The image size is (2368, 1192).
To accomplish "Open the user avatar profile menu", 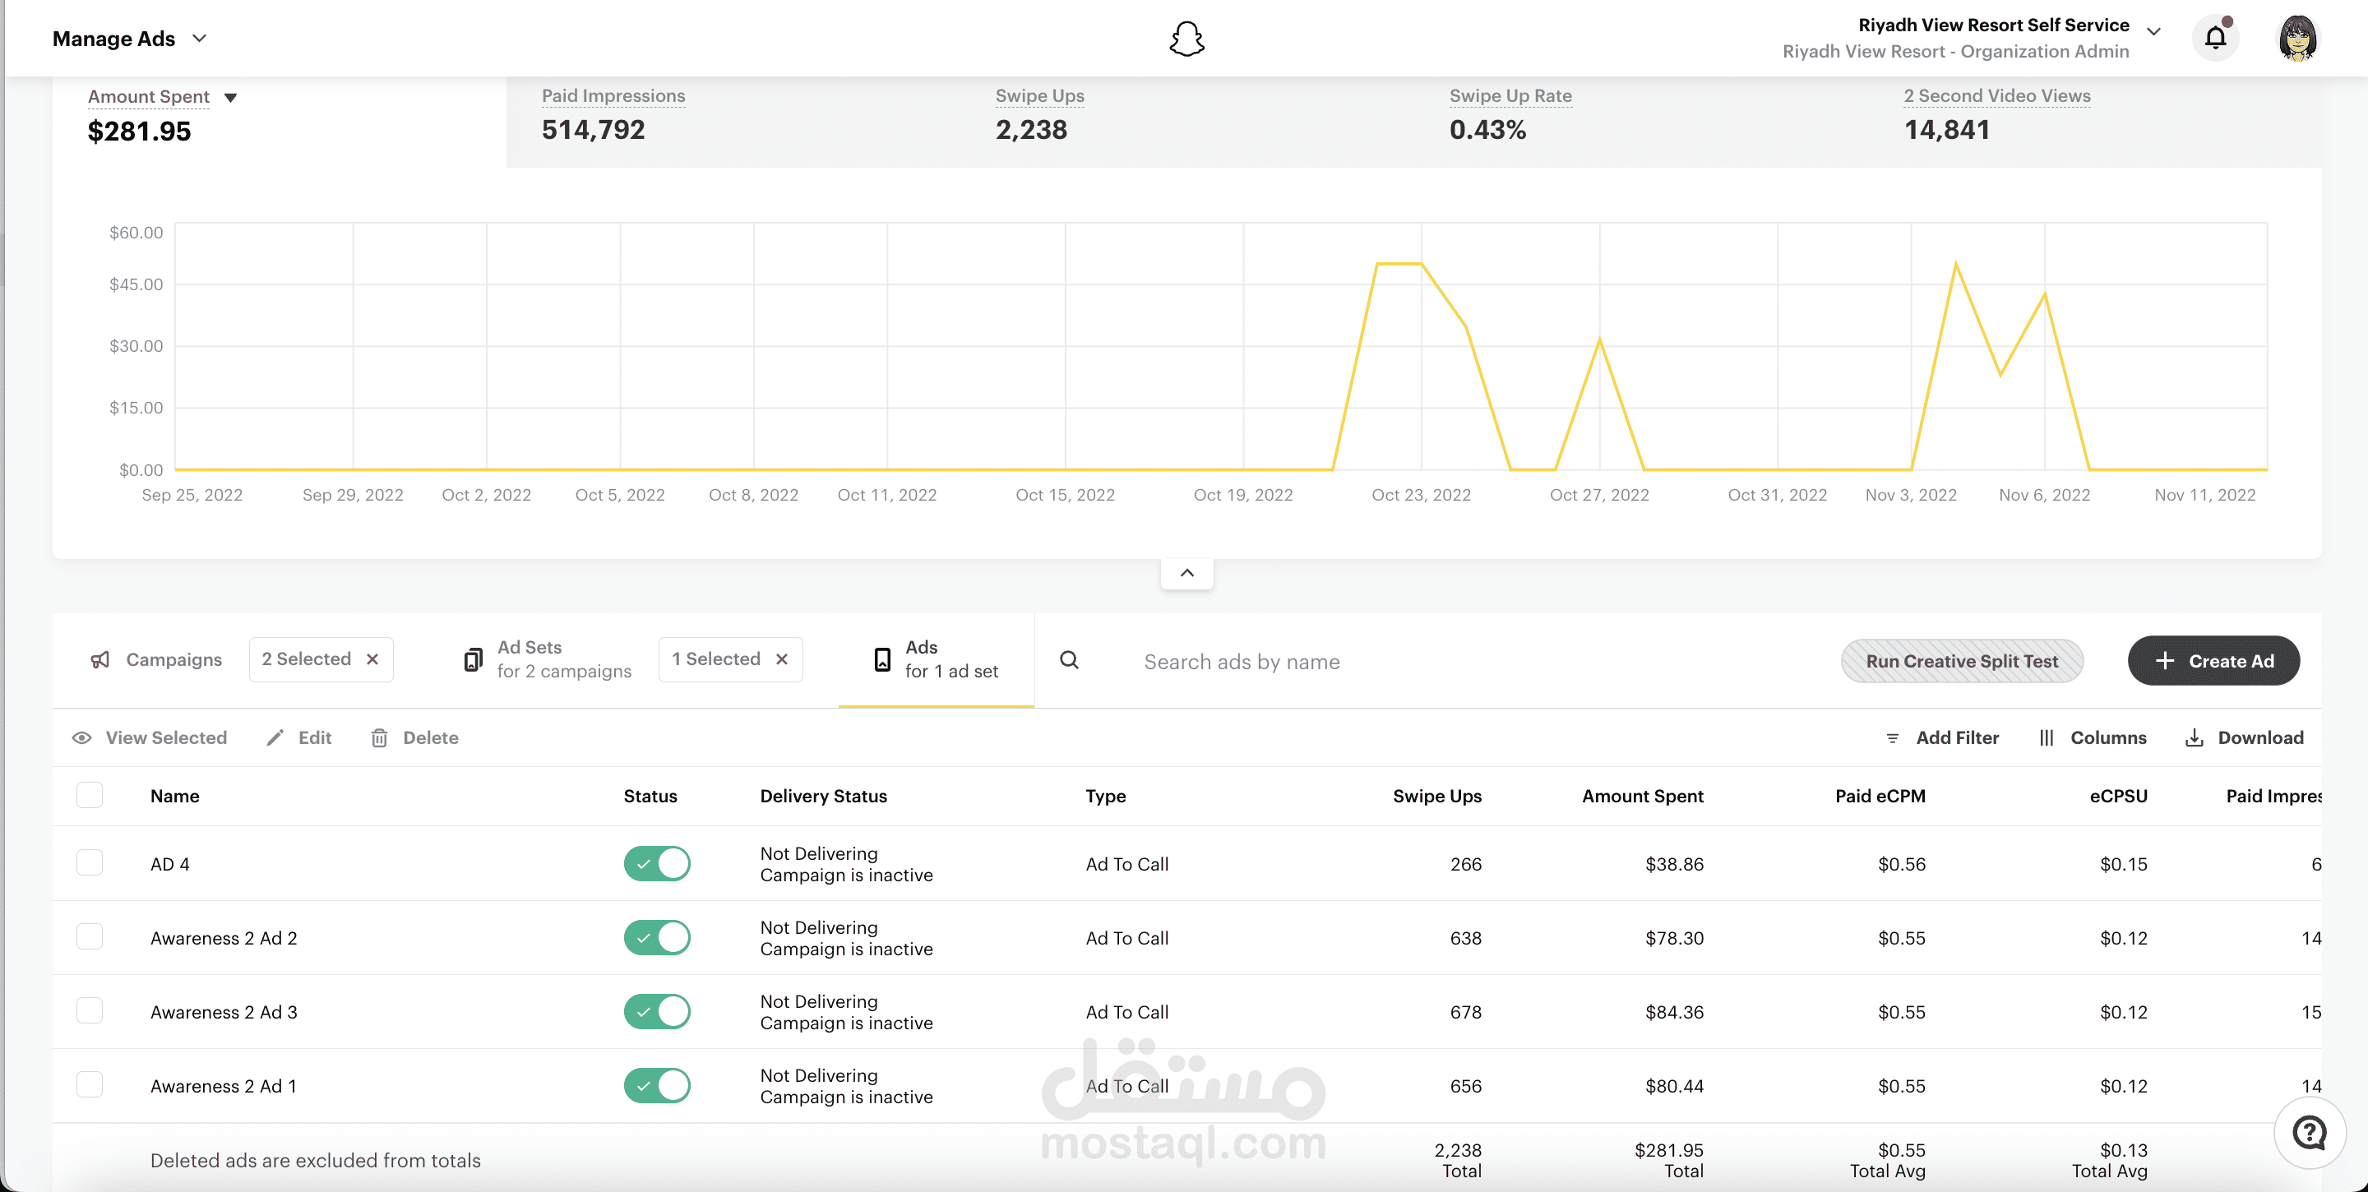I will point(2297,39).
